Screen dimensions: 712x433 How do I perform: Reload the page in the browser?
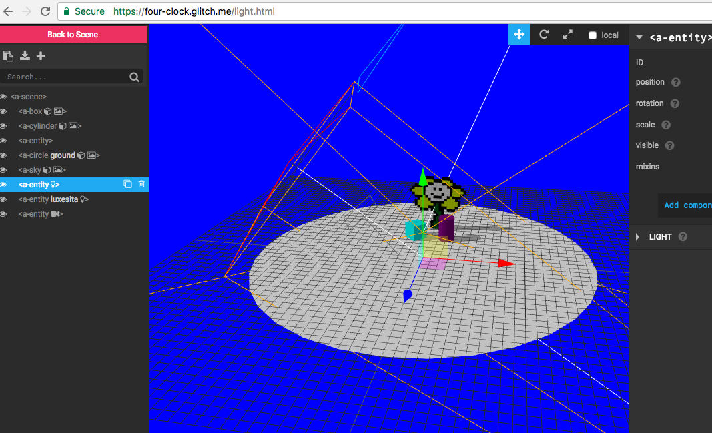pyautogui.click(x=45, y=11)
